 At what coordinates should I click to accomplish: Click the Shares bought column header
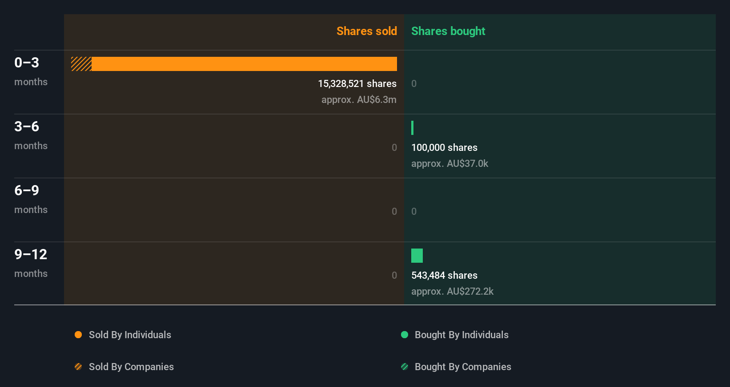448,31
